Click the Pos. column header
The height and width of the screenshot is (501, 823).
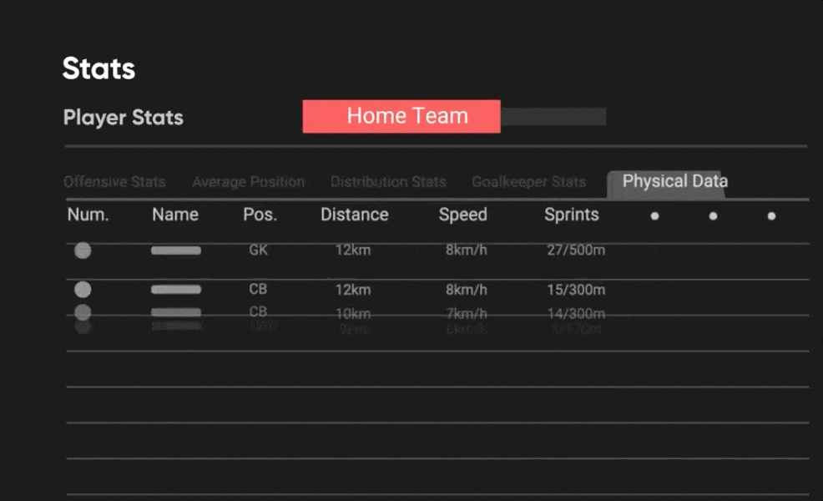260,215
